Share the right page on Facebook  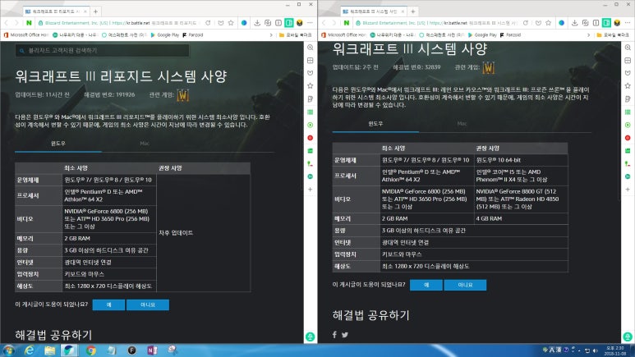coord(334,335)
